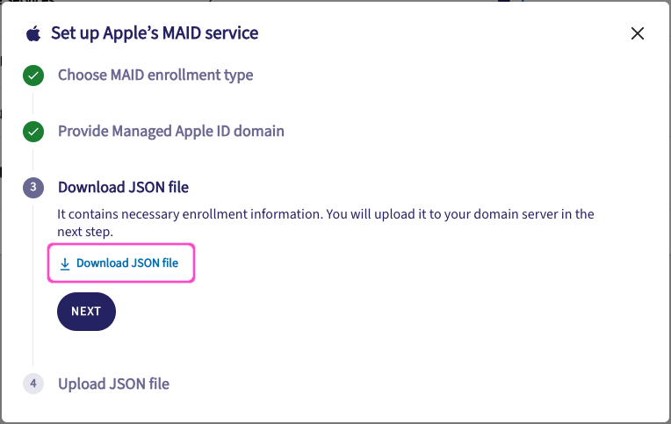Click the vertical stepper line beside NEXT button
This screenshot has width=671, height=424.
click(33, 312)
